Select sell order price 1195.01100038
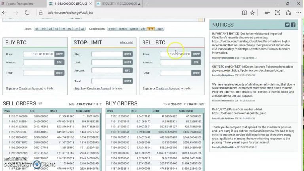 18,116
